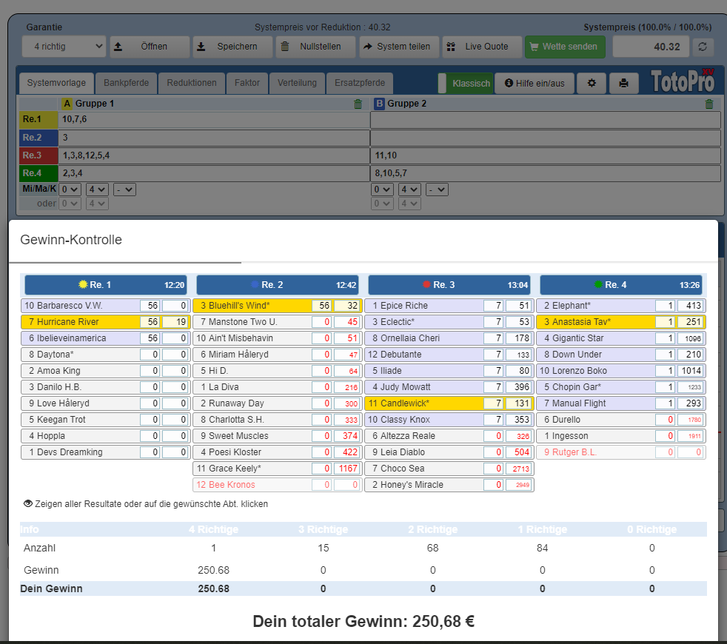Image resolution: width=727 pixels, height=644 pixels.
Task: Click the Re. 2 12:42 race header
Action: tap(278, 285)
